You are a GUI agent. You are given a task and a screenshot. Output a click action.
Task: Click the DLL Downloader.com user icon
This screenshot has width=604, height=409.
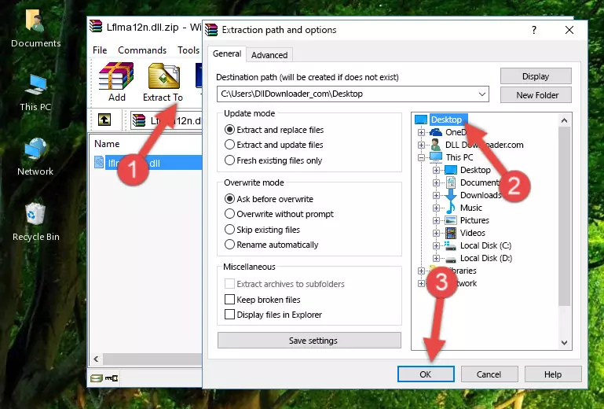click(436, 145)
